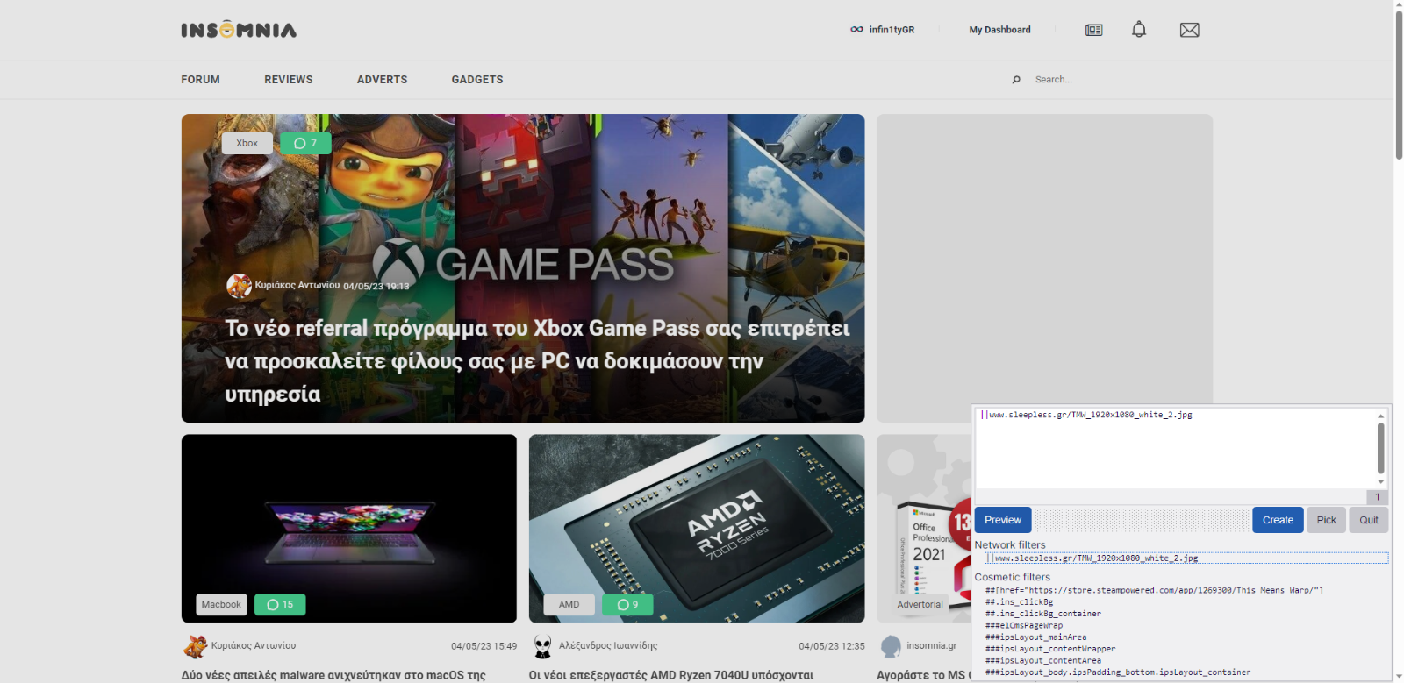The width and height of the screenshot is (1404, 683).
Task: Click insomnia.gr author name
Action: click(x=932, y=646)
